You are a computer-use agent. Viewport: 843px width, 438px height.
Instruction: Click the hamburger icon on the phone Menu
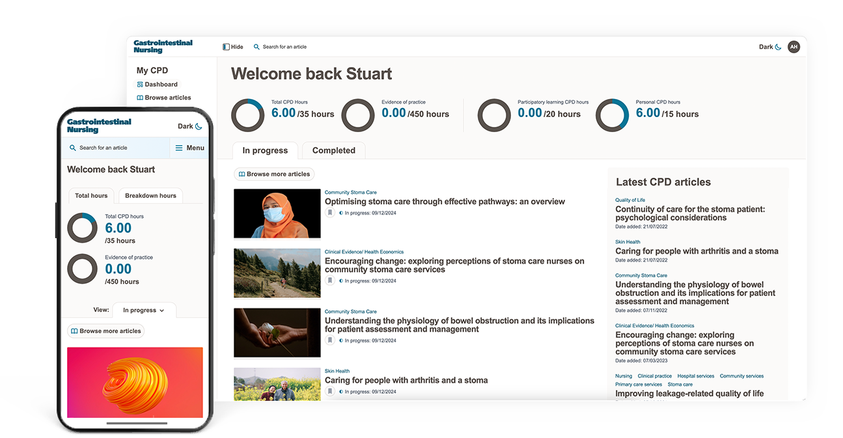click(179, 148)
